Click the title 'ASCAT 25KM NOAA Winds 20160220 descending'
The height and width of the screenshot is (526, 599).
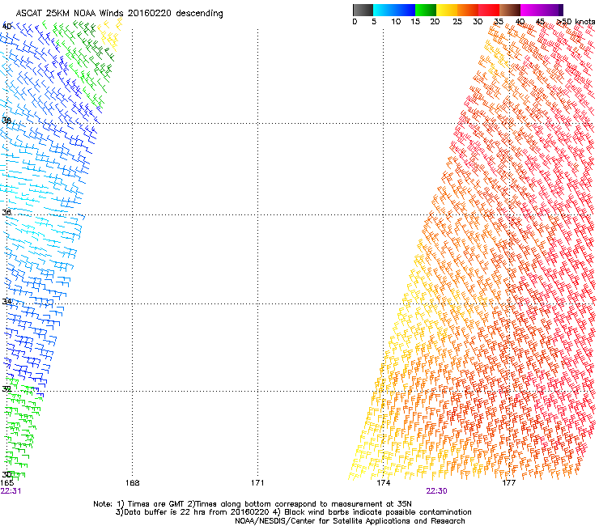[119, 13]
